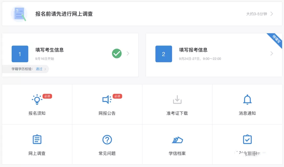Viewport: 284px width, 167px height.
Task: Click the chevron on 填写报考信息 card
Action: click(x=272, y=53)
